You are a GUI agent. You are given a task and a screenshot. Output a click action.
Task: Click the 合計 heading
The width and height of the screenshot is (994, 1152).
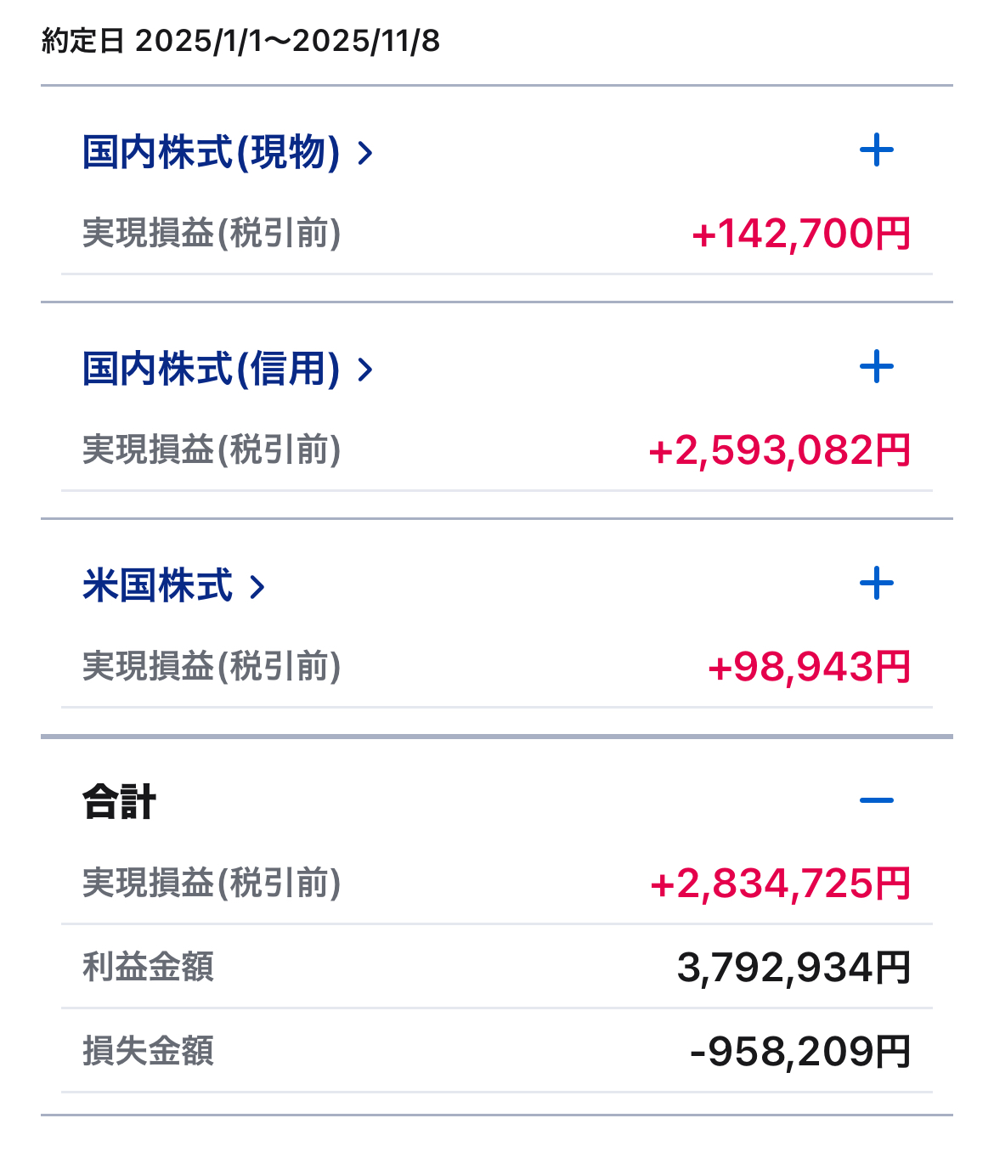pyautogui.click(x=119, y=802)
